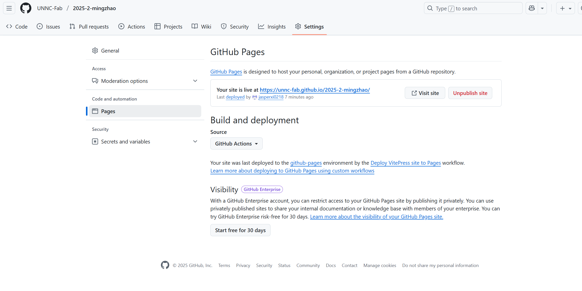Click the General settings gear icon
Image resolution: width=582 pixels, height=291 pixels.
click(x=95, y=51)
